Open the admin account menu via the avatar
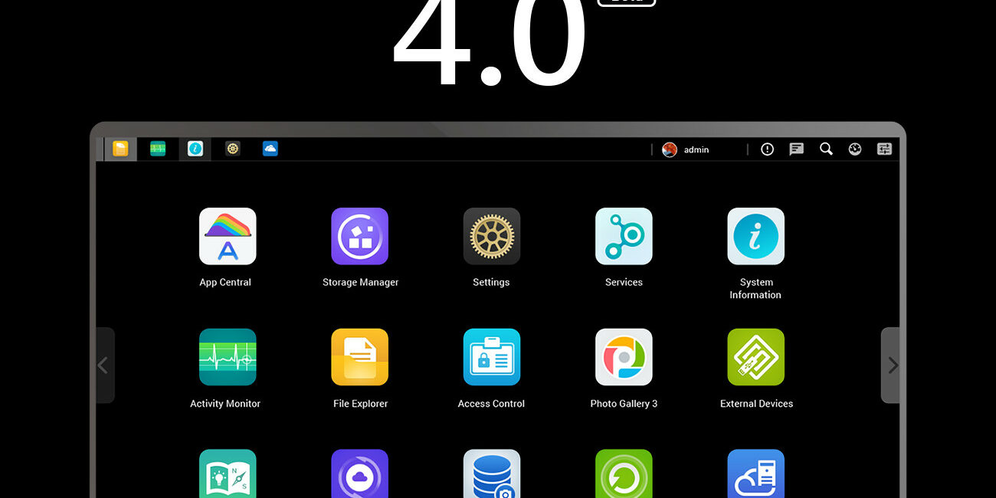 (x=669, y=149)
